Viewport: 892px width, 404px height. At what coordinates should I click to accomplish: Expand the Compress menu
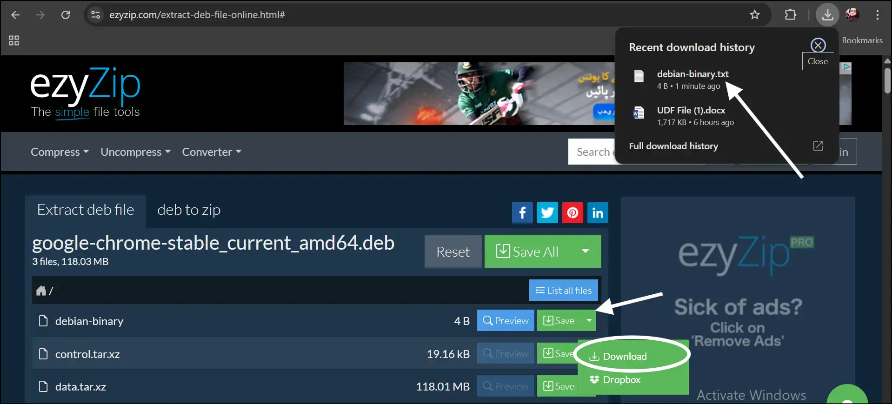[x=60, y=152]
